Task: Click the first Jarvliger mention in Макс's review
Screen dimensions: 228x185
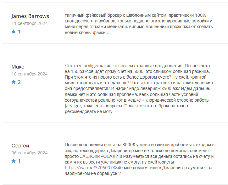Action: [x=91, y=66]
